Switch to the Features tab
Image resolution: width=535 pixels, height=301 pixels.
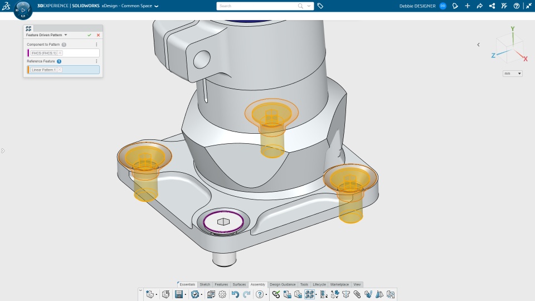pos(221,284)
